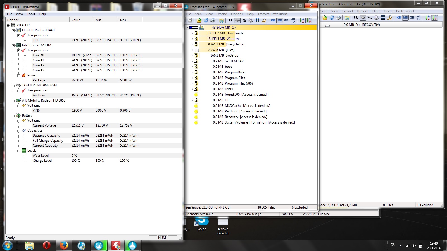Open the Tools menu in HWMonitor

31,14
